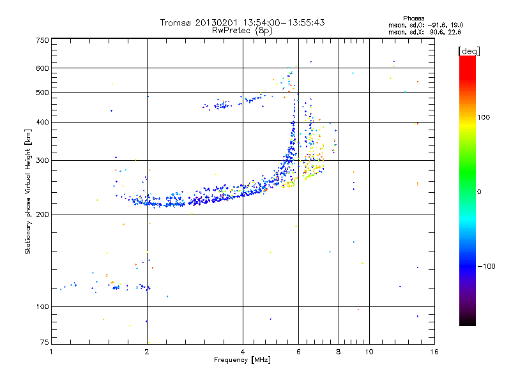
Task: Click the '8' frequency tick label
Action: pos(339,352)
